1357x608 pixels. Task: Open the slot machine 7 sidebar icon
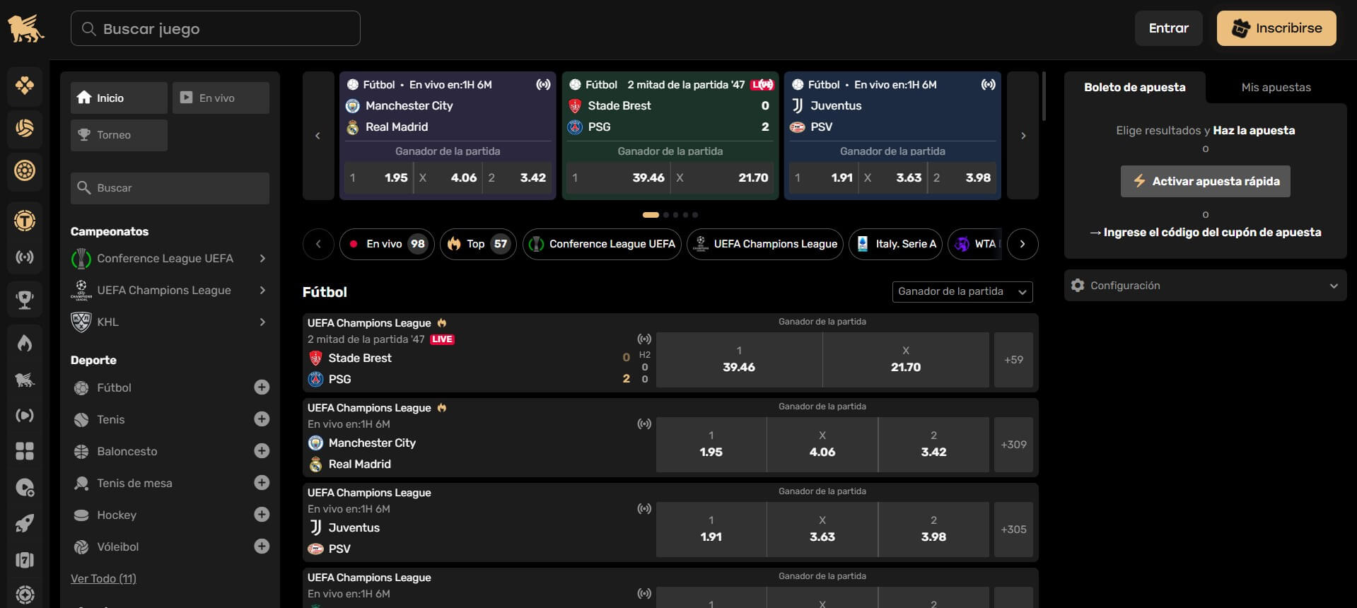pos(25,560)
